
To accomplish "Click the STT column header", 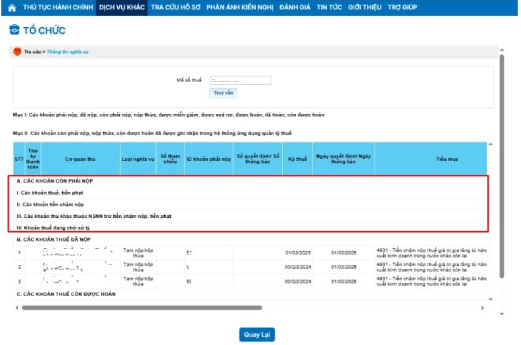I will click(x=19, y=159).
